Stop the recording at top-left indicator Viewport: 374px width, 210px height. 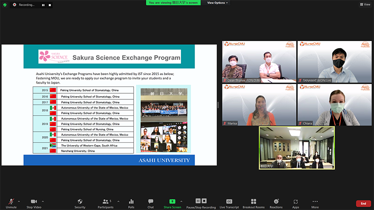[x=50, y=5]
